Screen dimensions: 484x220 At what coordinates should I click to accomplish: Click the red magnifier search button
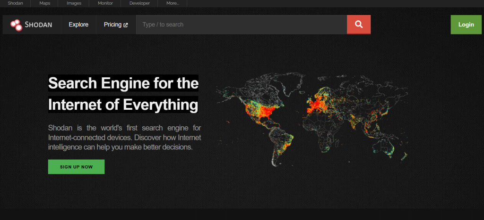point(359,24)
